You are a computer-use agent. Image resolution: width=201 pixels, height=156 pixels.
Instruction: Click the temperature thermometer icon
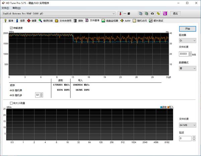(120, 14)
